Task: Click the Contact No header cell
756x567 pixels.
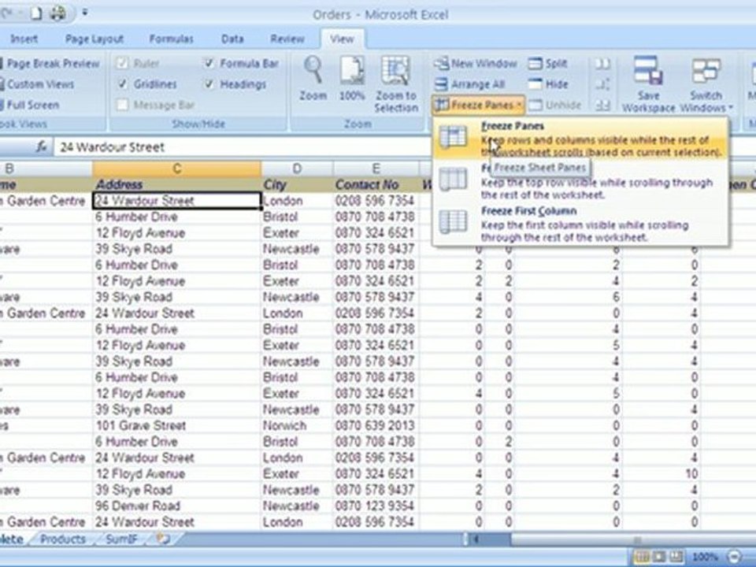Action: point(376,184)
